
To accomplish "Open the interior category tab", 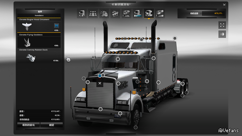I will [126, 13].
